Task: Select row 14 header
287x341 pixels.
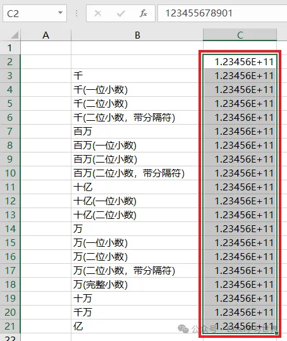Action: (x=9, y=229)
